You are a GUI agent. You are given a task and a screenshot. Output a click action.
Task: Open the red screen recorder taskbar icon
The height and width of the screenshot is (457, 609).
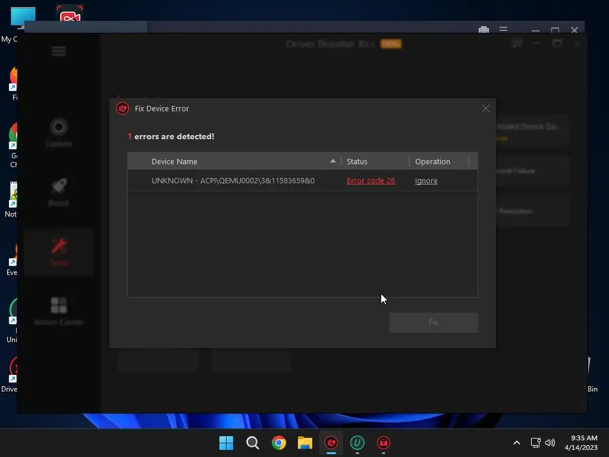click(384, 443)
